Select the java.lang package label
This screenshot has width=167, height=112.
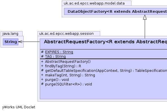[10, 34]
